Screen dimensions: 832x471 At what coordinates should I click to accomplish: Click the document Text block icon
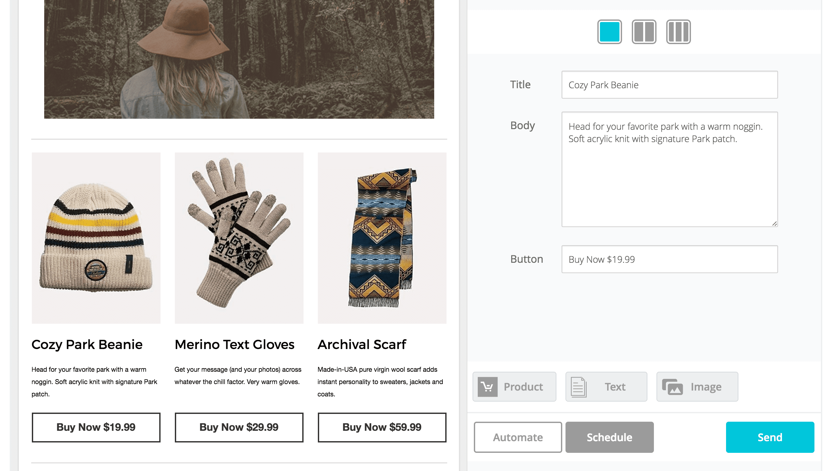579,387
